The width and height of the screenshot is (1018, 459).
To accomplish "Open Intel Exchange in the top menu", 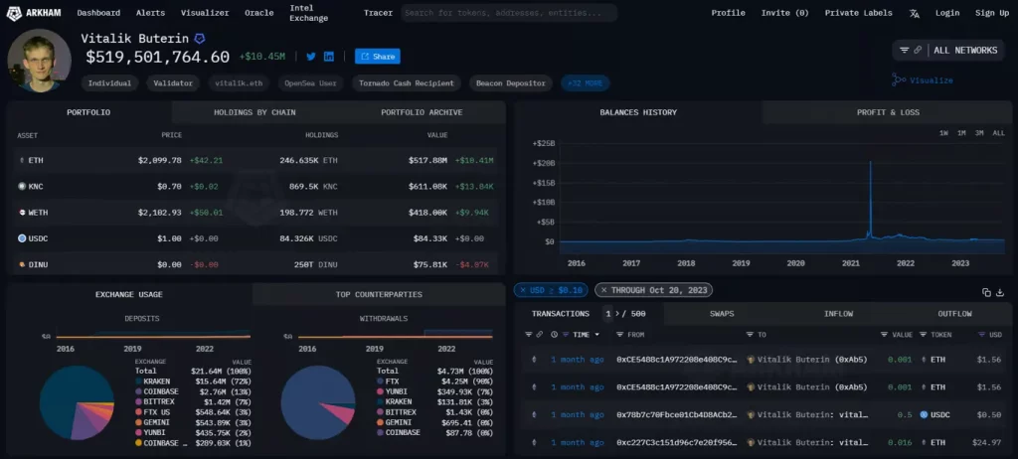I will tap(309, 13).
